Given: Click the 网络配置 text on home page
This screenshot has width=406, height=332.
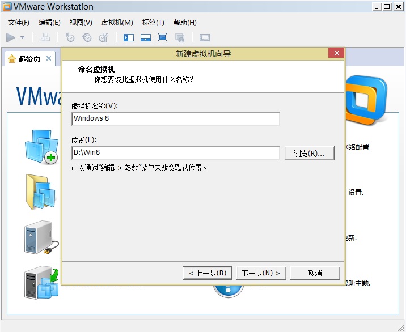Looking at the screenshot, I should coord(357,147).
